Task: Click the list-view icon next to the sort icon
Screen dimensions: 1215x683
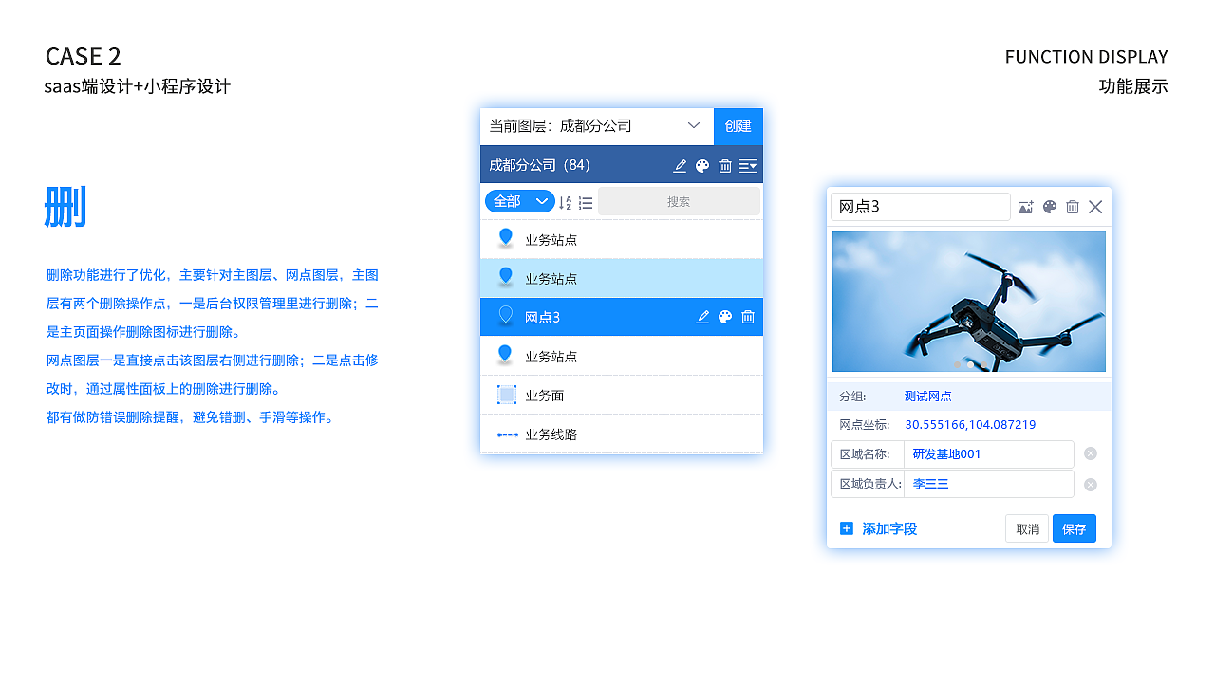Action: click(x=585, y=201)
